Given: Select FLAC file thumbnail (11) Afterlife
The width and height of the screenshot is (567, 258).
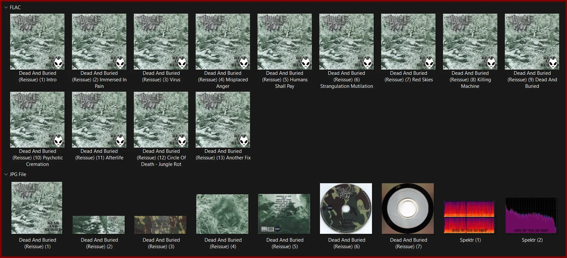Looking at the screenshot, I should tap(99, 120).
